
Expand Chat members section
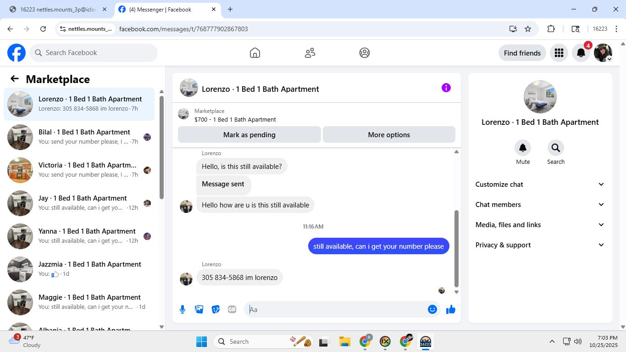coord(540,205)
